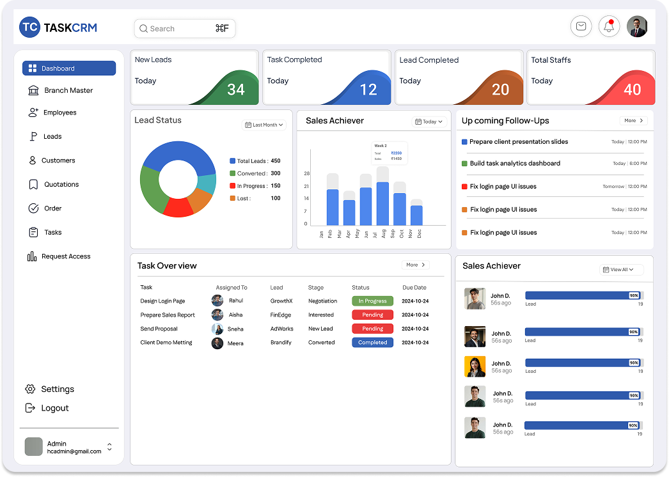Click the Employees person icon
Viewport: 669px width, 477px height.
tap(33, 113)
